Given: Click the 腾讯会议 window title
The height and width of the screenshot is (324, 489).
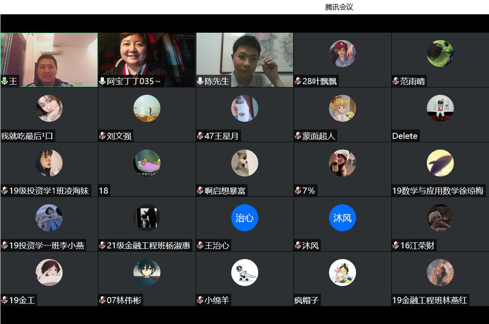Looking at the screenshot, I should [339, 7].
